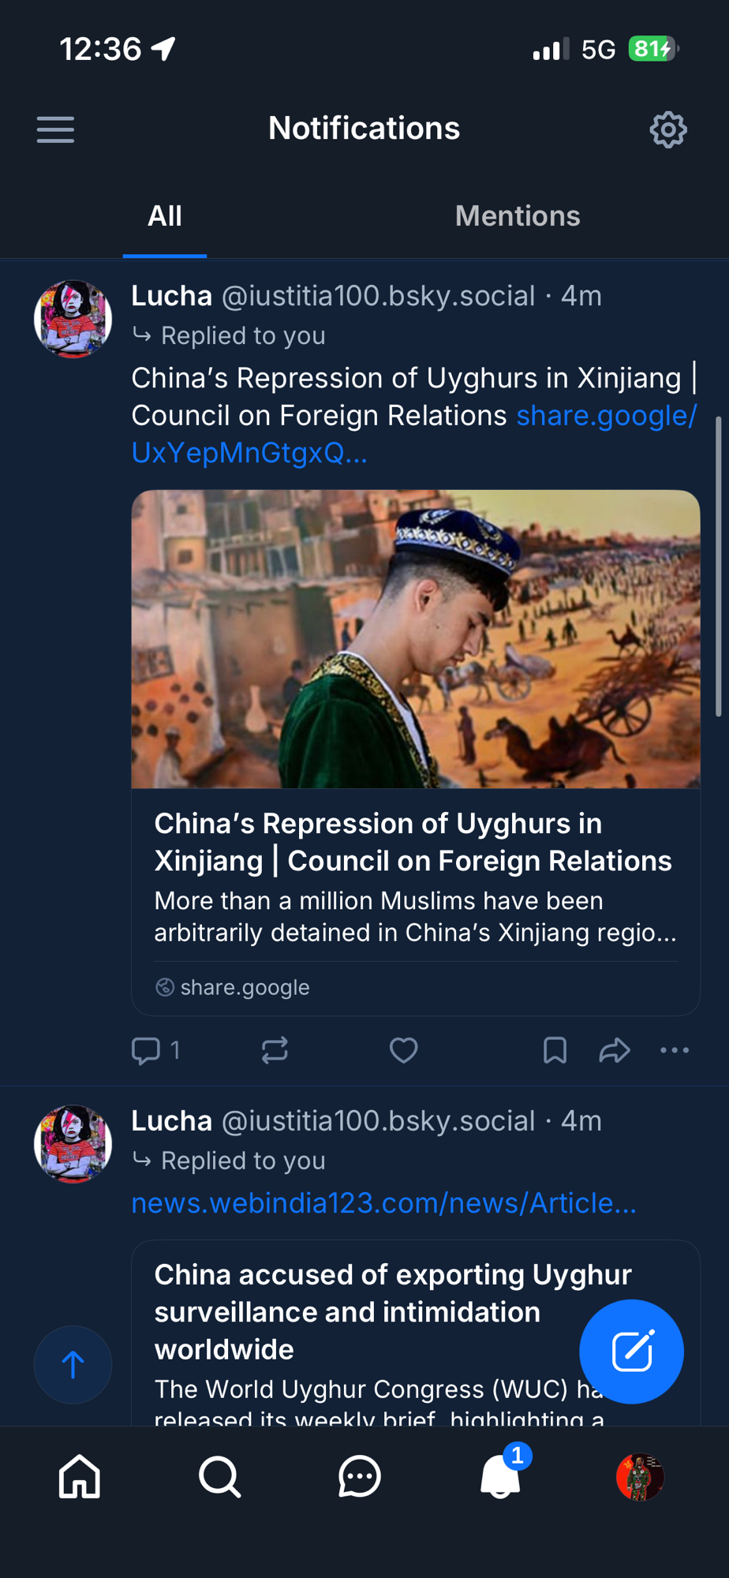Image resolution: width=729 pixels, height=1578 pixels.
Task: Go to the Home feed
Action: [80, 1476]
